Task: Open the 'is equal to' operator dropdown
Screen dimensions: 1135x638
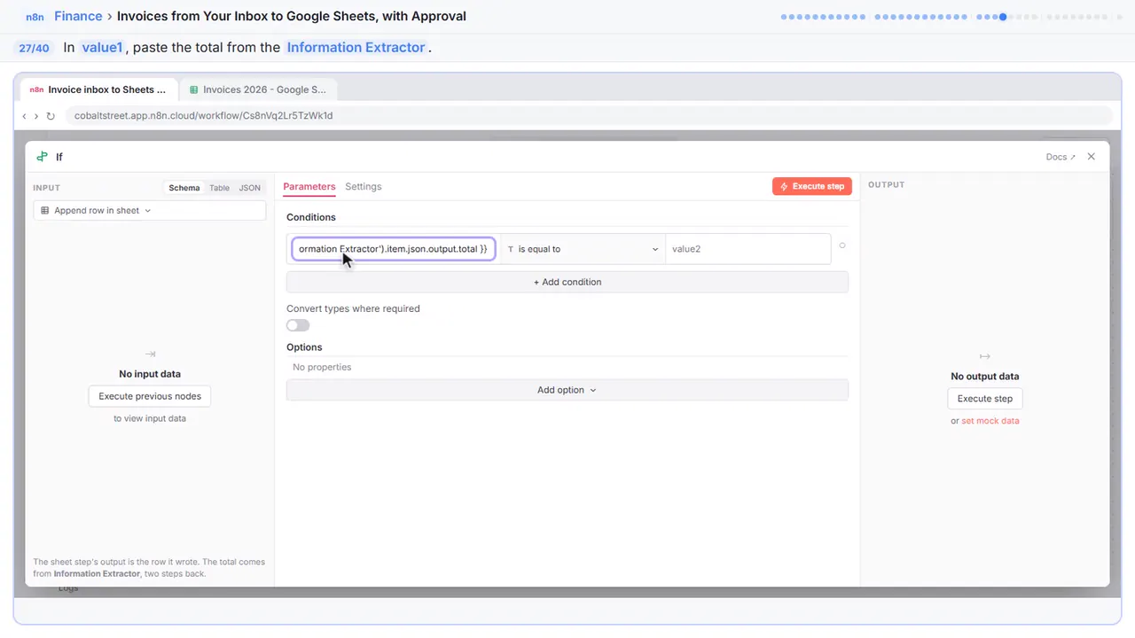Action: pyautogui.click(x=583, y=249)
